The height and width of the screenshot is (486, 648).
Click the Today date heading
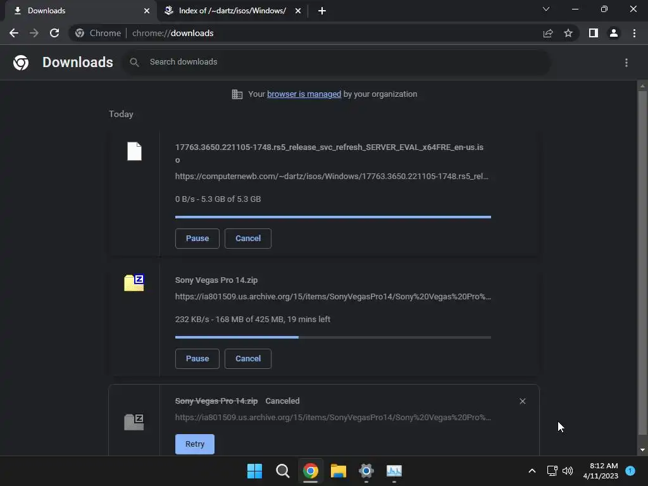[121, 114]
